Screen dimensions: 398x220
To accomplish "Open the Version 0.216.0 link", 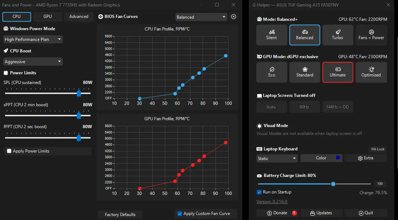I will coord(272,202).
